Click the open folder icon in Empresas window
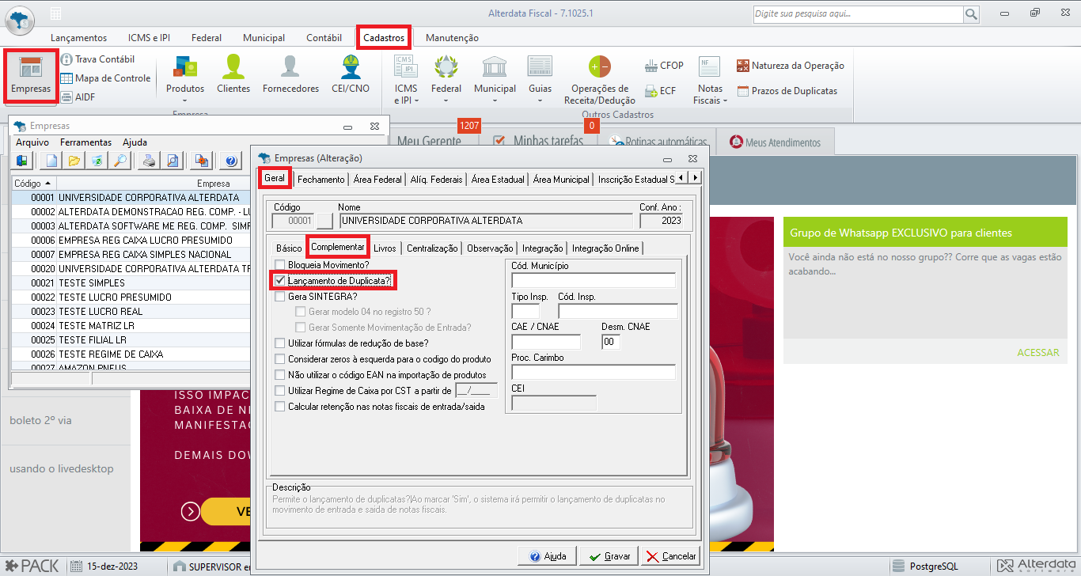The width and height of the screenshot is (1081, 576). (74, 161)
